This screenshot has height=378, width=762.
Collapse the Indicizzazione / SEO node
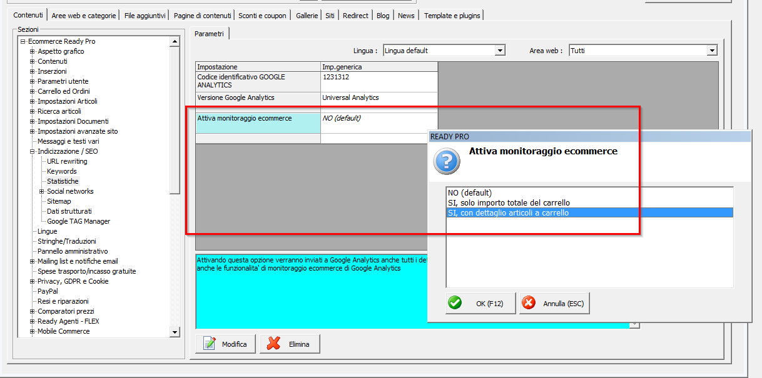[x=33, y=151]
